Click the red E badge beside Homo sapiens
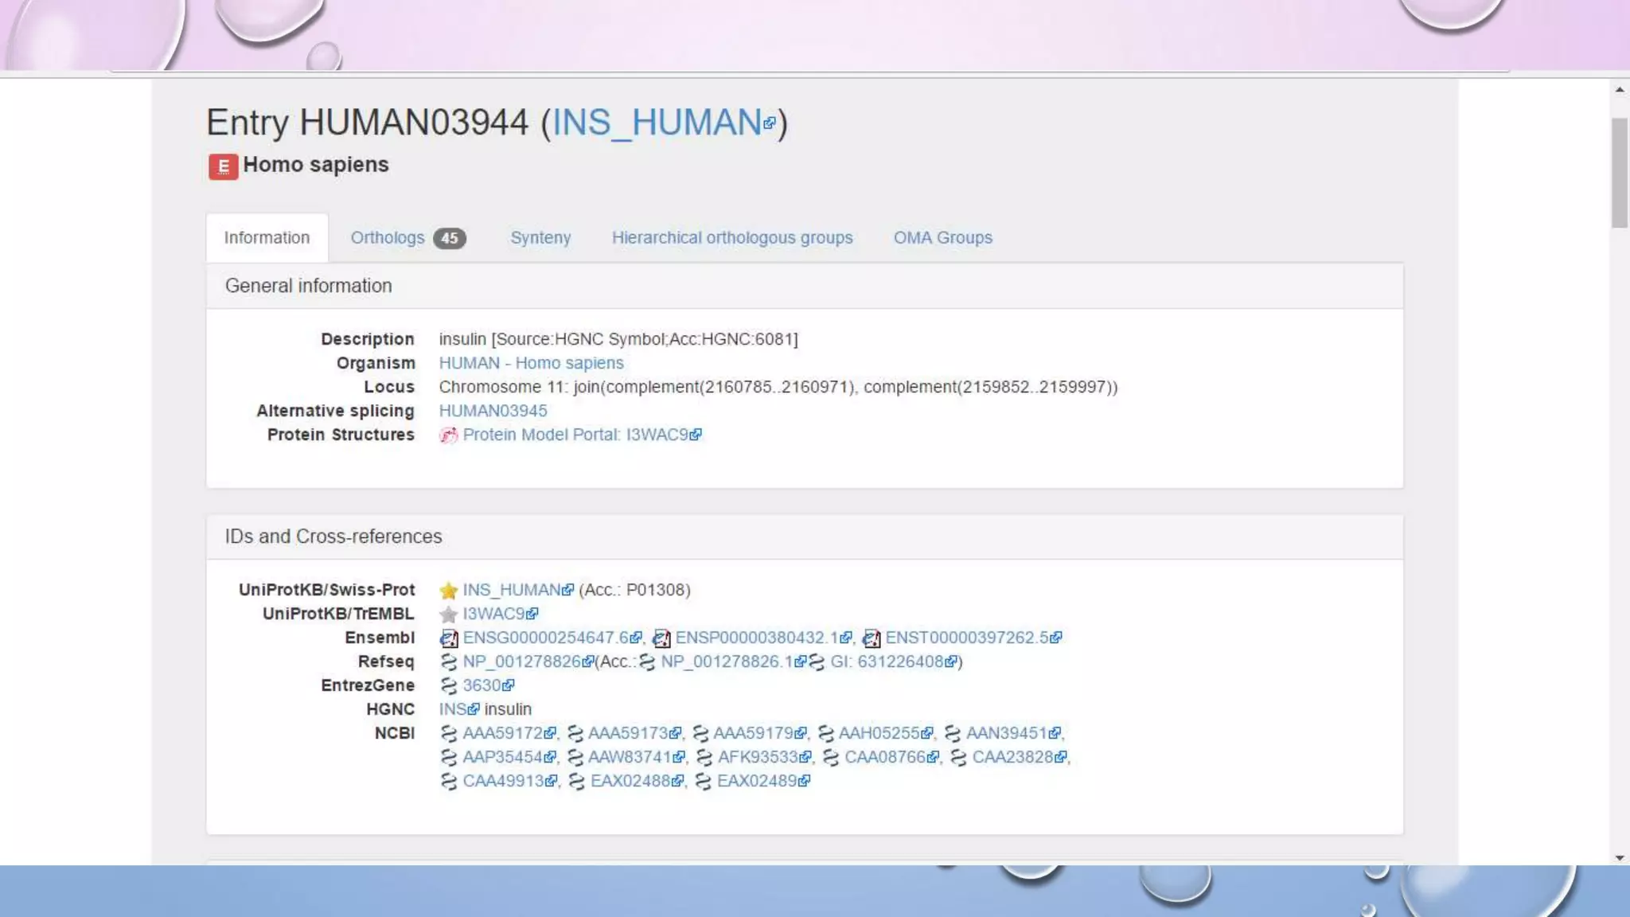The height and width of the screenshot is (917, 1630). pyautogui.click(x=223, y=166)
